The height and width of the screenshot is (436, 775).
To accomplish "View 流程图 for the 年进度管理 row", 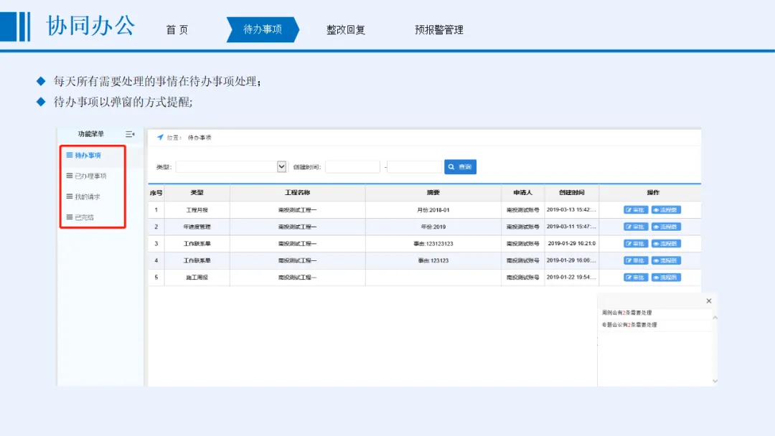I will tap(666, 227).
